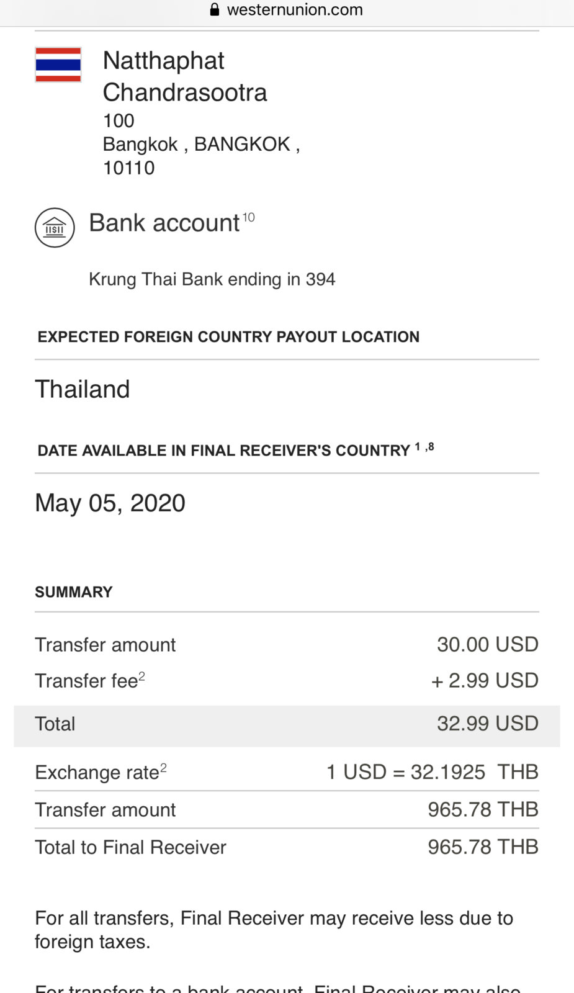574x993 pixels.
Task: Open footnote 2 next to Exchange rate
Action: [163, 768]
